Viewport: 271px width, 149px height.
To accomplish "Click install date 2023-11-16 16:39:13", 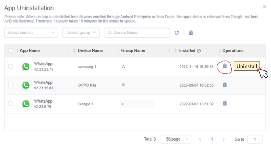I will 196,67.
